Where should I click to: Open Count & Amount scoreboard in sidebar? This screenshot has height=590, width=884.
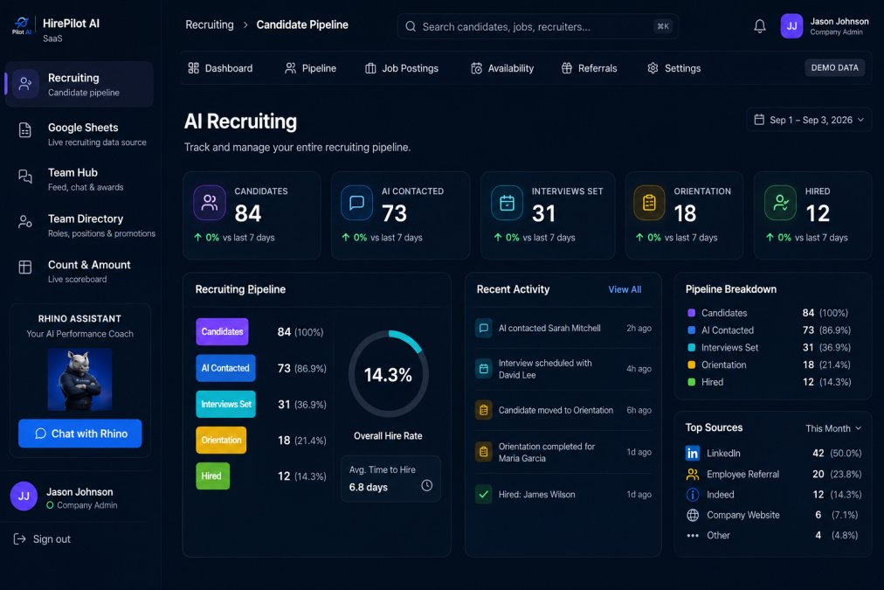[79, 271]
